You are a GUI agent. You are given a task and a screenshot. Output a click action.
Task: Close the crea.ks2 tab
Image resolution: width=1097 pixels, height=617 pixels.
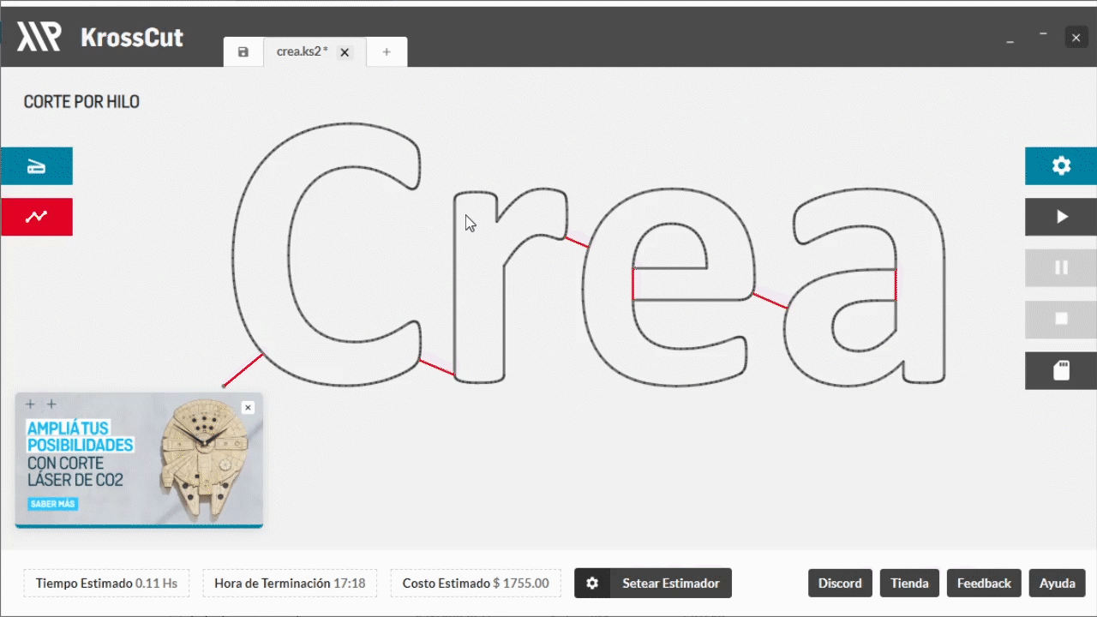click(345, 52)
